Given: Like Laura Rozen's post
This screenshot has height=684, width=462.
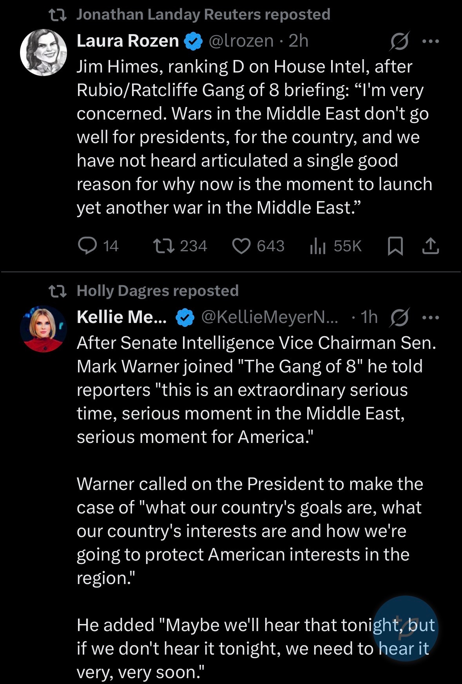Looking at the screenshot, I should click(241, 246).
